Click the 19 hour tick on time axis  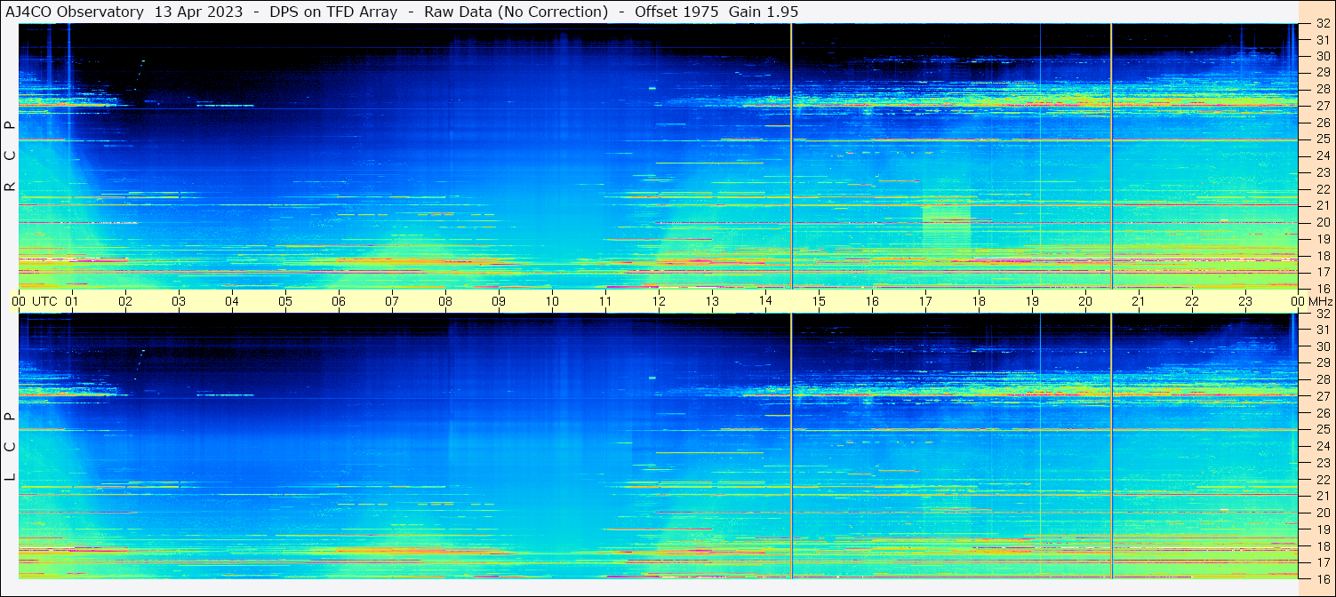[1032, 301]
